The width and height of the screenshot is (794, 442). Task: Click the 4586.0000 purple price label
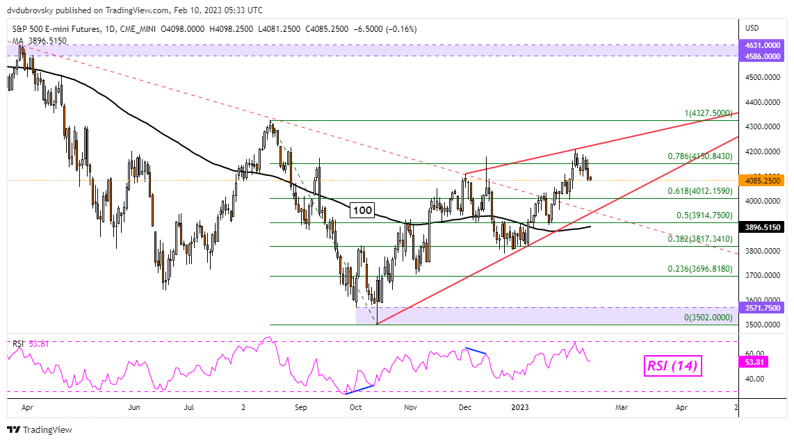pyautogui.click(x=762, y=56)
